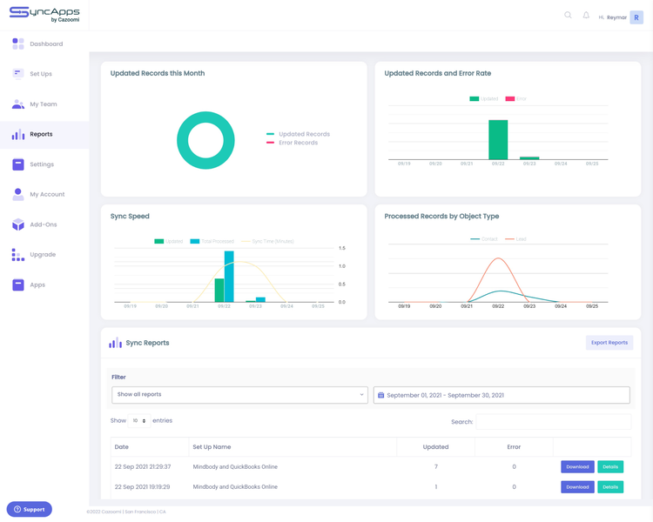Viewport: 653px width, 522px height.
Task: Open the notifications bell
Action: [x=586, y=16]
